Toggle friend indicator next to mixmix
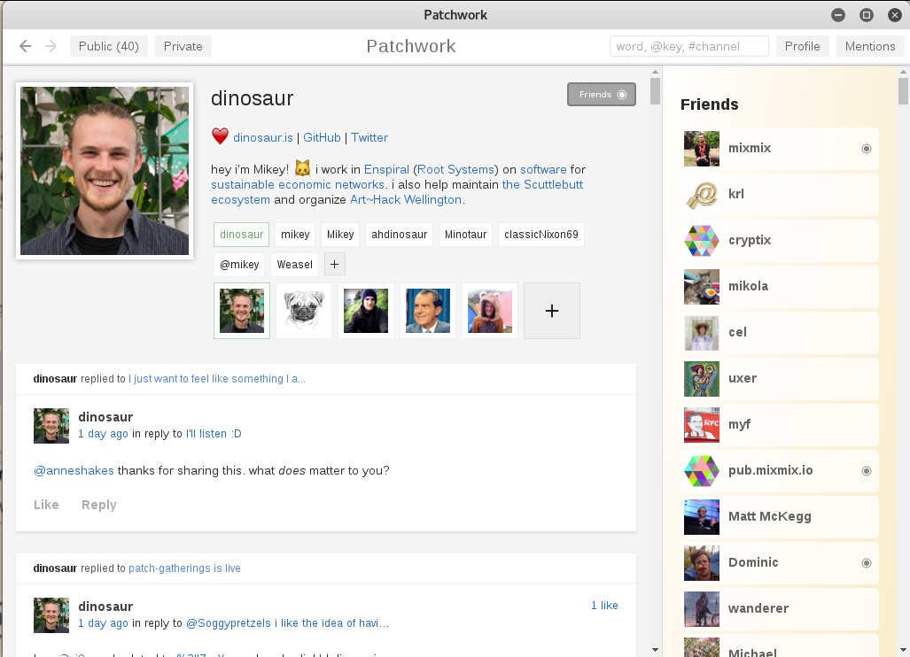 point(867,149)
